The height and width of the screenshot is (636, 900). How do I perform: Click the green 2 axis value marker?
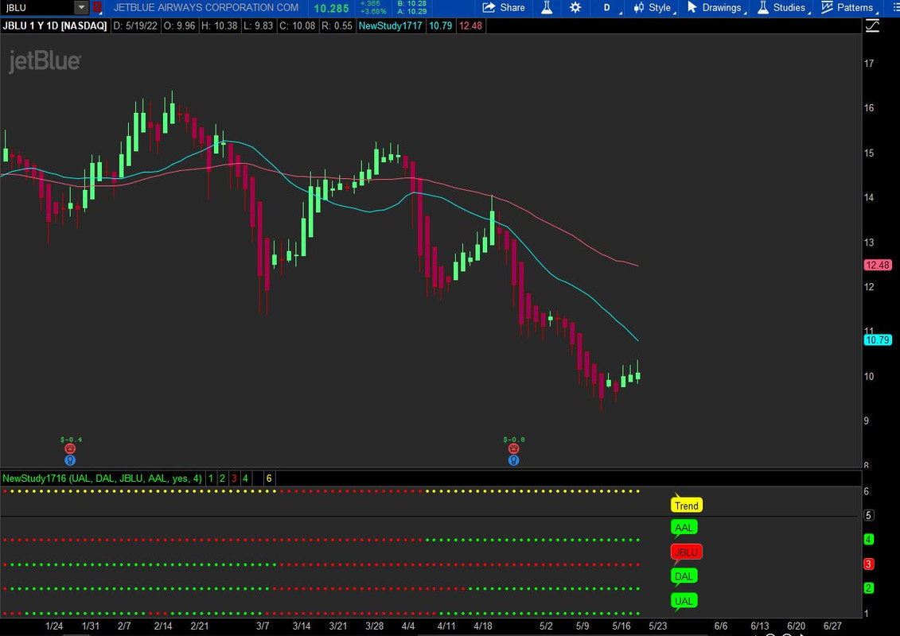[869, 588]
